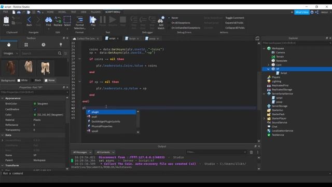
Task: Click the Toolbox filter options icon
Action: [x=66, y=54]
